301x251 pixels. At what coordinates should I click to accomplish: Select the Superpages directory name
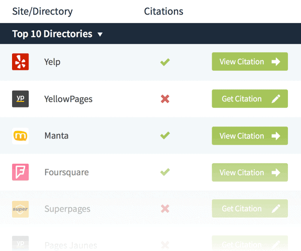(67, 209)
